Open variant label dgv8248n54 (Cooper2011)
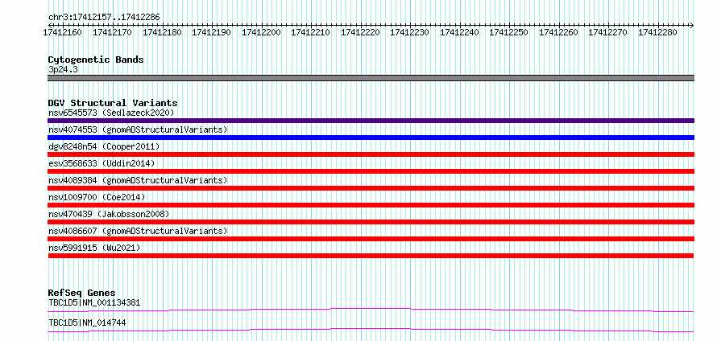The width and height of the screenshot is (717, 341). (x=104, y=146)
